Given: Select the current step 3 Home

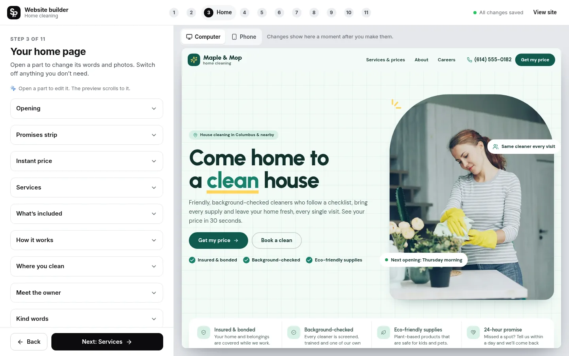Looking at the screenshot, I should 219,13.
